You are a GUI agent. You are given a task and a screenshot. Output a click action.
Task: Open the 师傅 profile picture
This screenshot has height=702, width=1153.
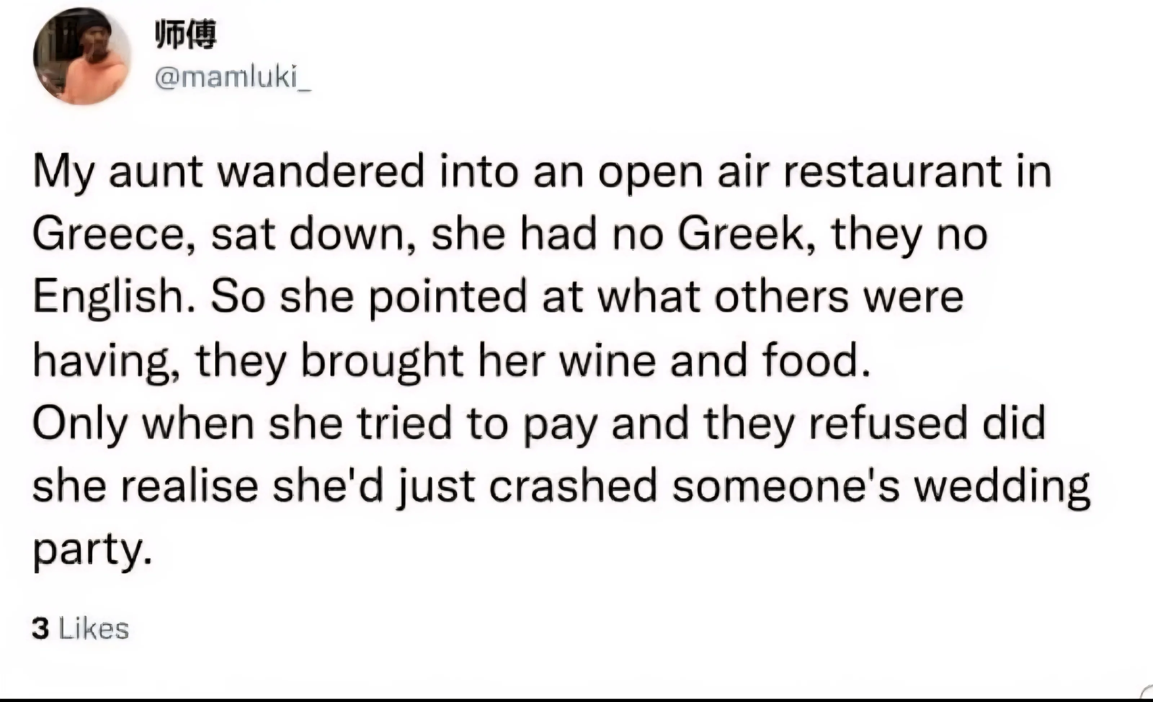coord(82,57)
